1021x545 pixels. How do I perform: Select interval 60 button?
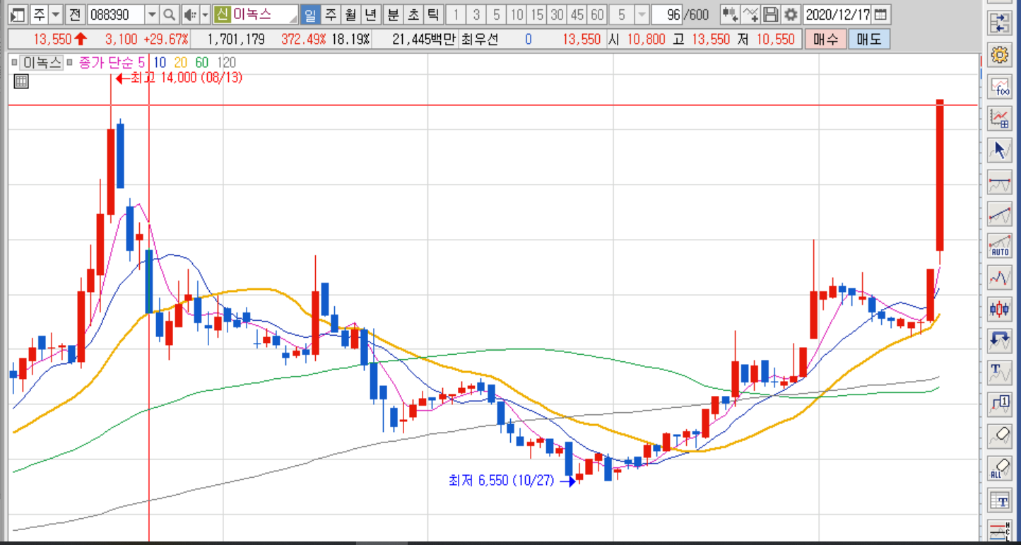[598, 14]
